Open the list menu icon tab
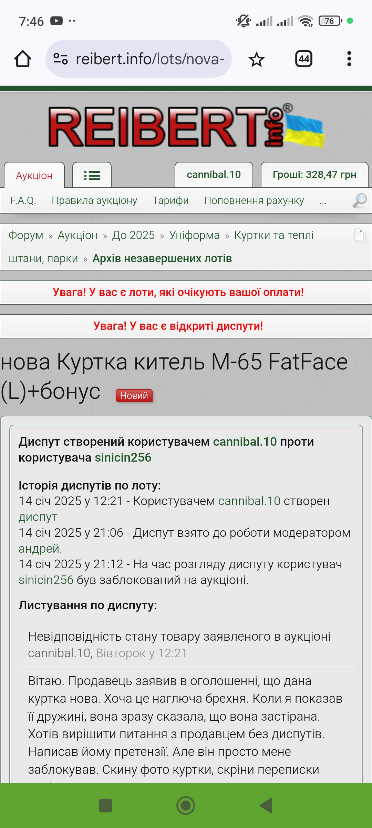The width and height of the screenshot is (372, 828). click(92, 175)
